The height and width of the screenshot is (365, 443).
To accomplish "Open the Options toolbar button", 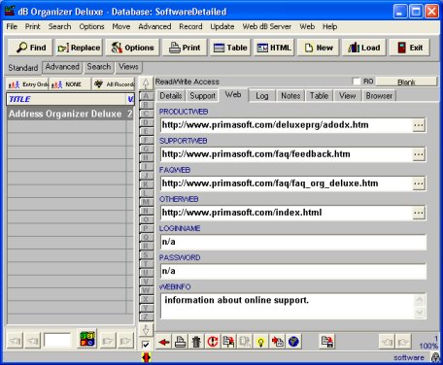I will click(132, 48).
